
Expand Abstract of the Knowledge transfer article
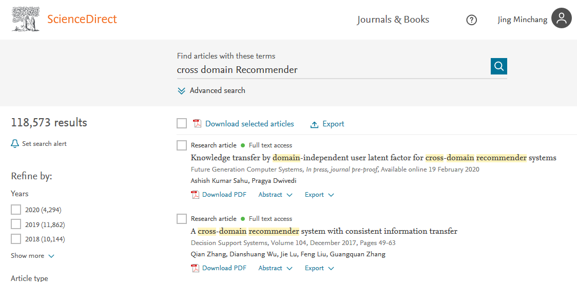point(275,195)
